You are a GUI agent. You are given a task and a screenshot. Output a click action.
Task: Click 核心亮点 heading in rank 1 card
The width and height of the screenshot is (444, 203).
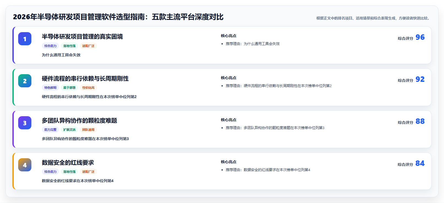229,36
